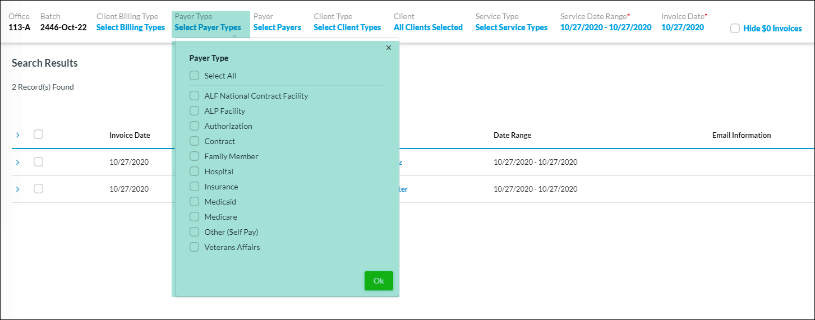Change the Service Date Range value
The image size is (815, 320).
point(606,27)
